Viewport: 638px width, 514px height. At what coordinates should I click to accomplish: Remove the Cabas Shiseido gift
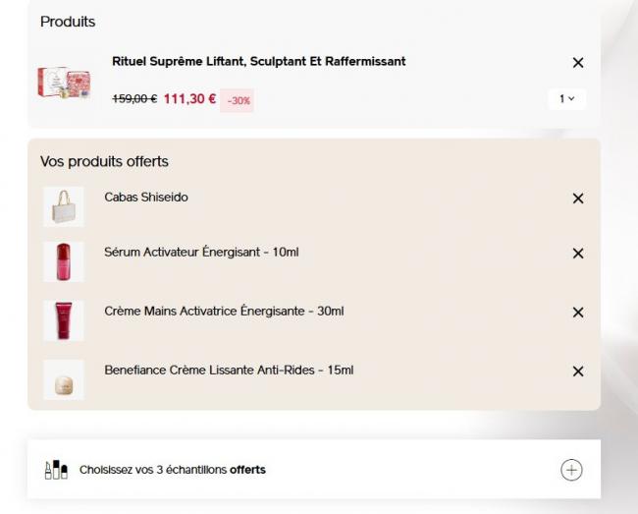pos(577,199)
